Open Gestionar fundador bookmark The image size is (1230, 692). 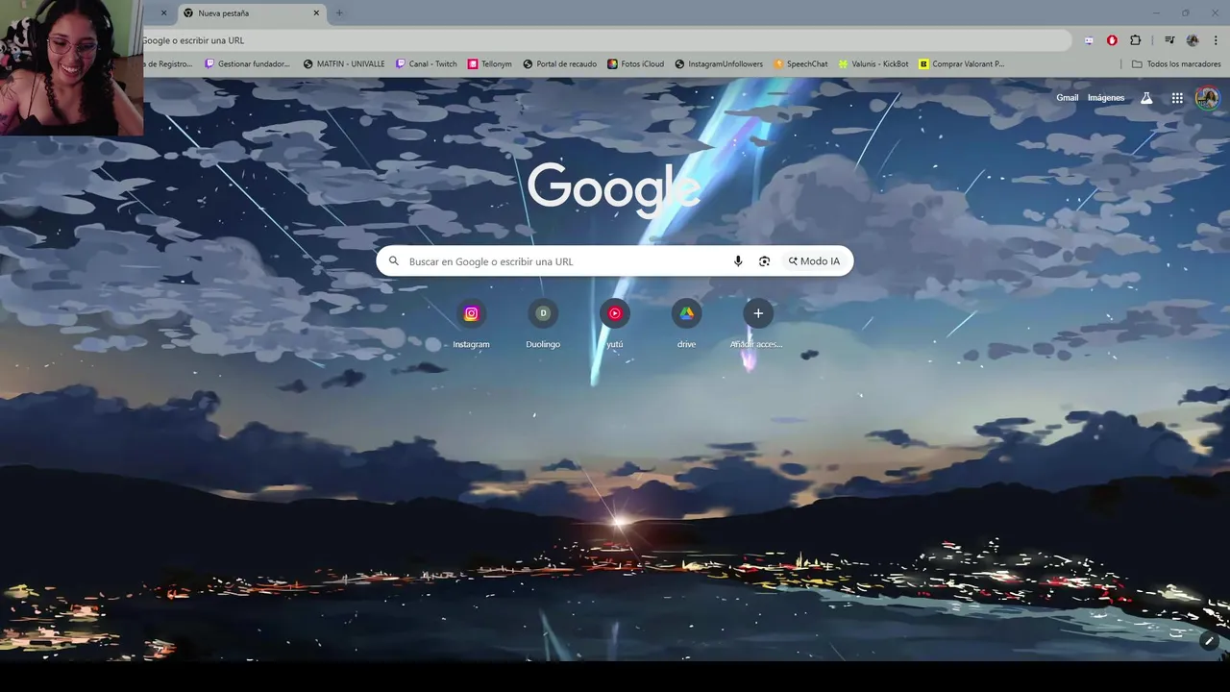click(x=247, y=64)
